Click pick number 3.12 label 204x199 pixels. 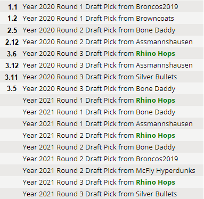coord(12,65)
